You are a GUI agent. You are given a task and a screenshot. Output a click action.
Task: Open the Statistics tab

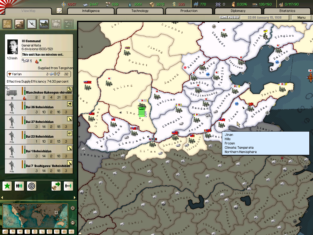287,11
